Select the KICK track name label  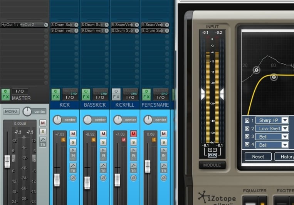65,105
